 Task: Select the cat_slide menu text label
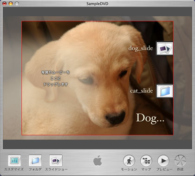tap(142, 91)
